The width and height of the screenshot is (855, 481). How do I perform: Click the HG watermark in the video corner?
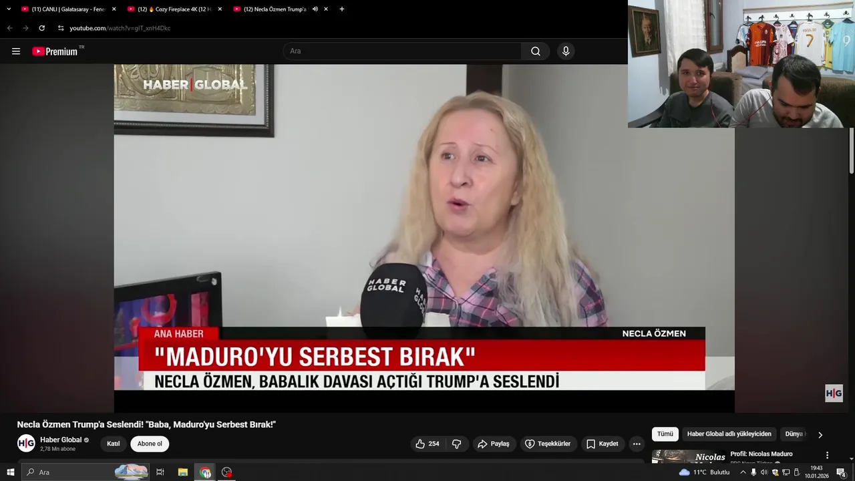click(834, 393)
